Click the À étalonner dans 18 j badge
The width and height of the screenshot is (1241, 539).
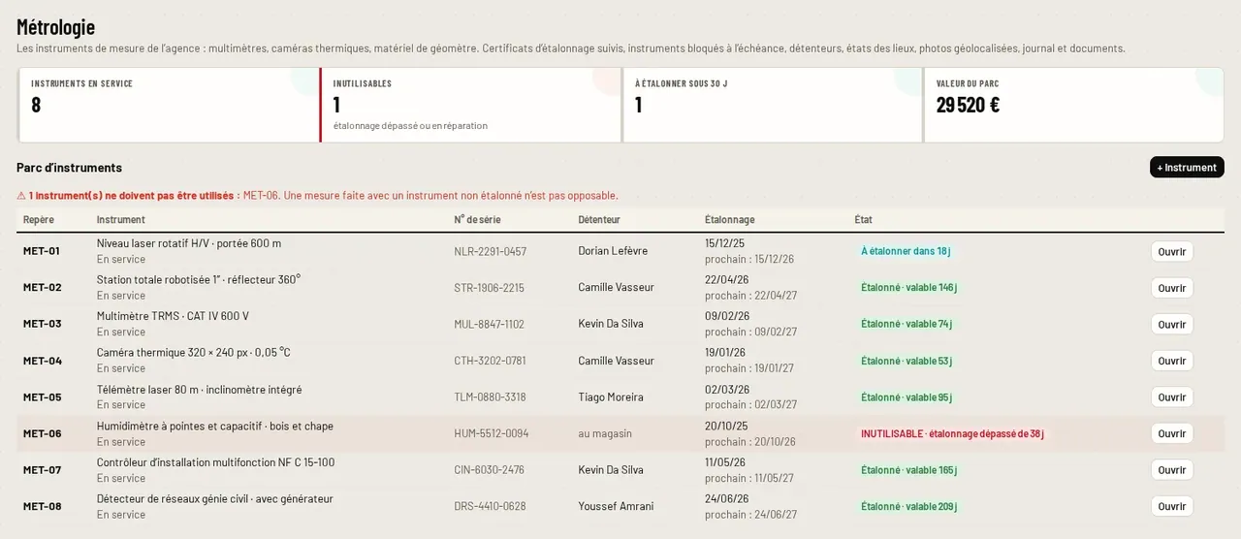pyautogui.click(x=906, y=251)
